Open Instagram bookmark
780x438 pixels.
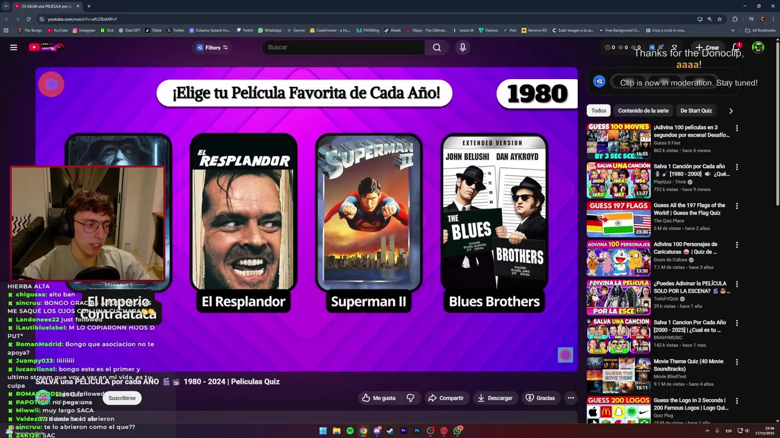click(x=84, y=30)
